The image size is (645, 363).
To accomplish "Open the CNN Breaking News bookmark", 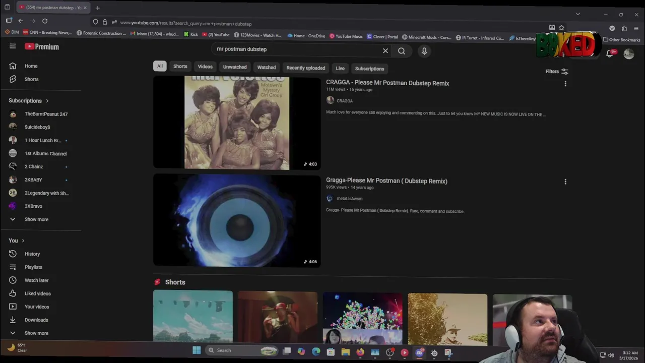I will pos(47,33).
